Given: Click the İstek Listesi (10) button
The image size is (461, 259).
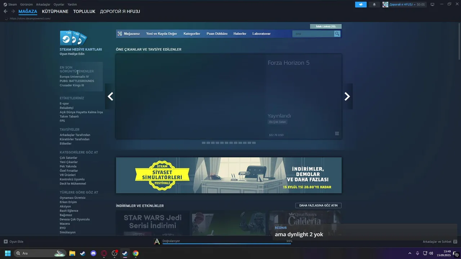Looking at the screenshot, I should 326,26.
